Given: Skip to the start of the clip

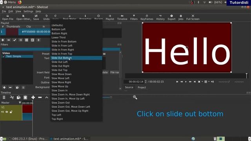Looking at the screenshot, I should [x=177, y=82].
